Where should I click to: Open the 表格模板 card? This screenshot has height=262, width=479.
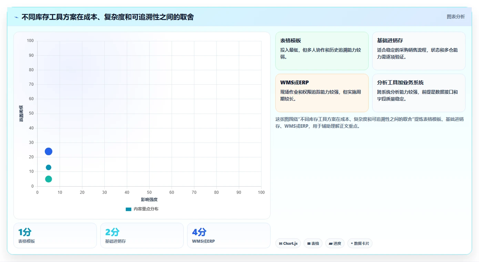[x=322, y=51]
